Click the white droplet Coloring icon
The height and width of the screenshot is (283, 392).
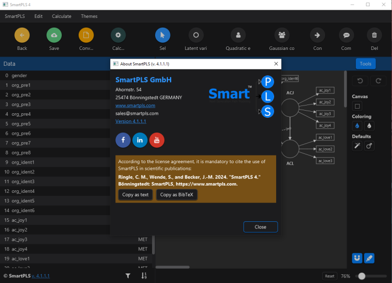tap(369, 126)
